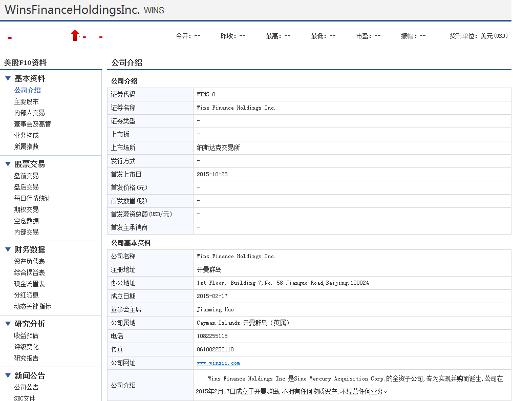The height and width of the screenshot is (401, 513).
Task: Select the WINS.O securities code value
Action: [x=206, y=95]
